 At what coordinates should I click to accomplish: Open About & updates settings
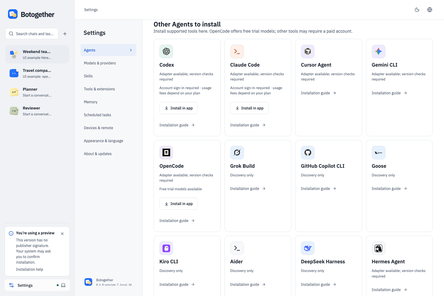pos(108,154)
